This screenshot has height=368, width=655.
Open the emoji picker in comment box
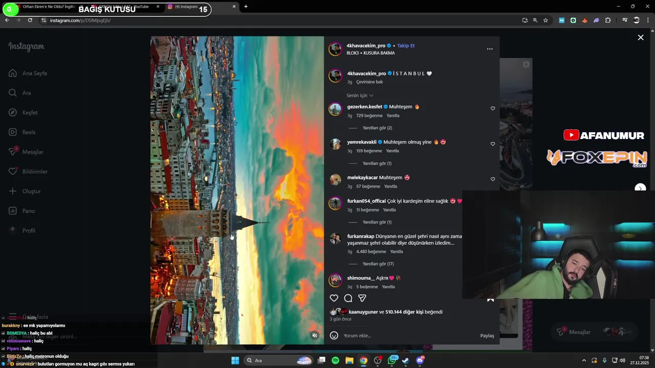334,335
